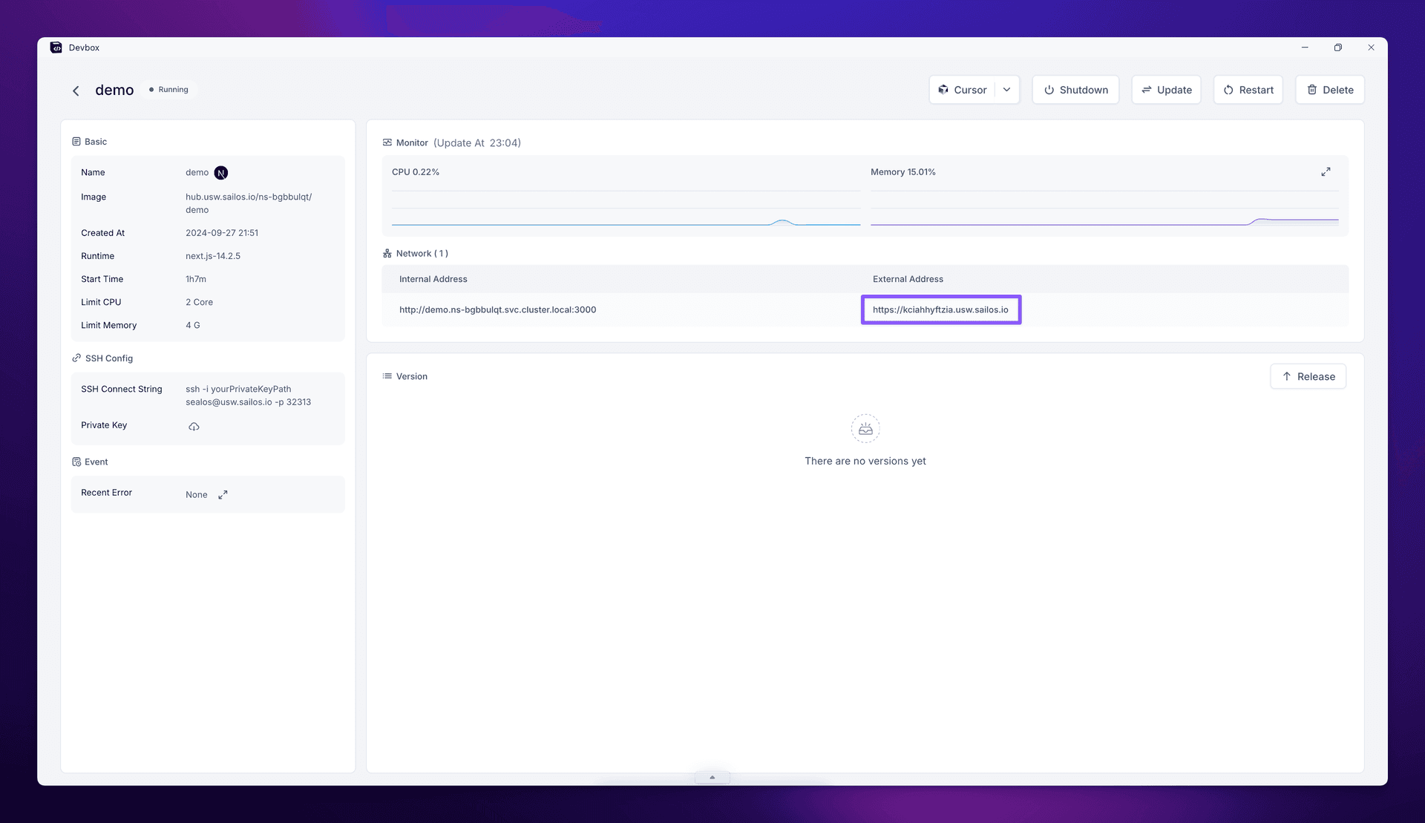Image resolution: width=1425 pixels, height=823 pixels.
Task: Expand the Recent Error details
Action: click(223, 494)
